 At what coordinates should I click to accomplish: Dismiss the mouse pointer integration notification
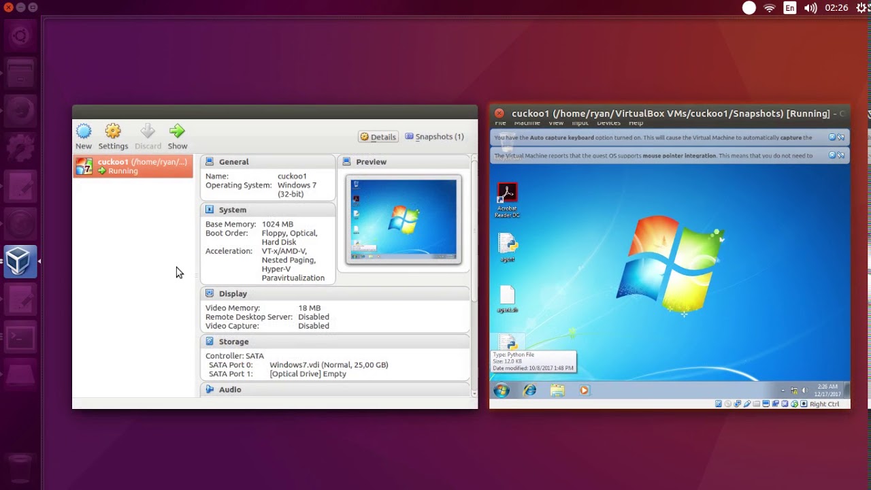click(x=832, y=155)
